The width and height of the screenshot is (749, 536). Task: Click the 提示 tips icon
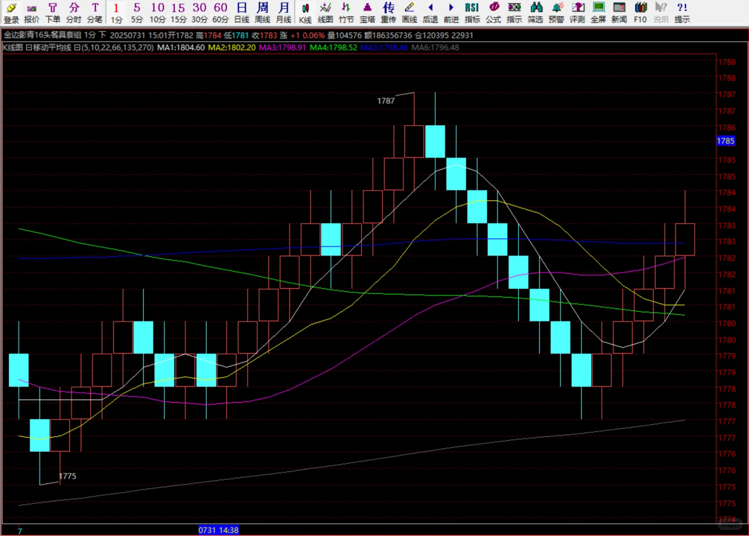(x=682, y=13)
